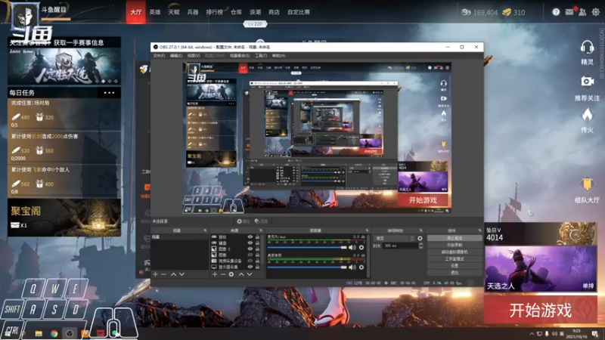Enable 工作室模式 studio mode
605x340 pixels.
[455, 259]
